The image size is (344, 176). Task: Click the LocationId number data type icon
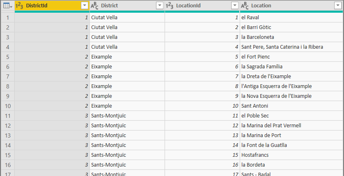pos(170,6)
